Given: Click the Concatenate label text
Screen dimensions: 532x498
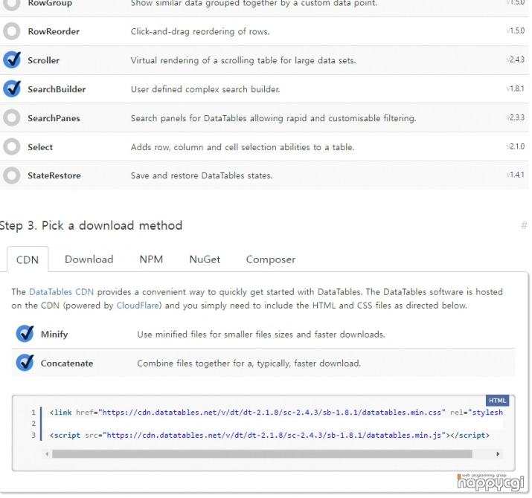Looking at the screenshot, I should point(67,363).
